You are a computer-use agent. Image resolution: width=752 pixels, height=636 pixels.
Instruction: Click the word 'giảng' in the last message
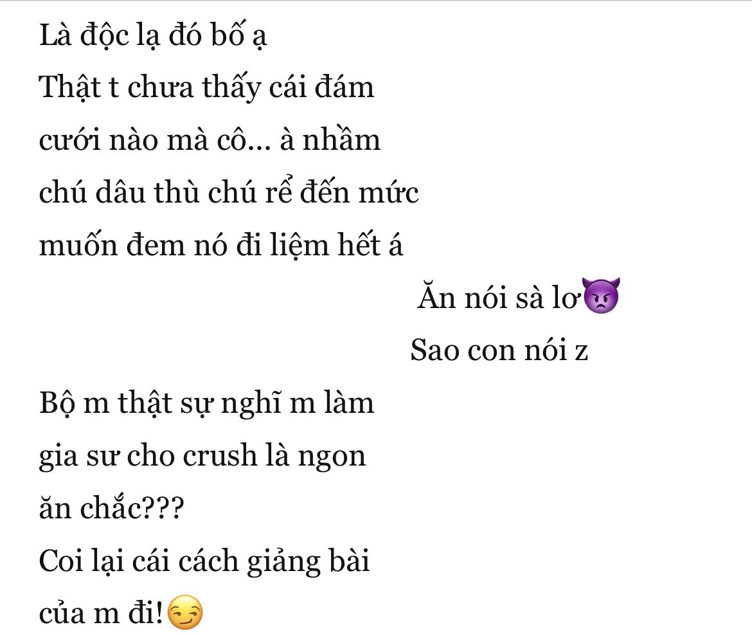[283, 561]
